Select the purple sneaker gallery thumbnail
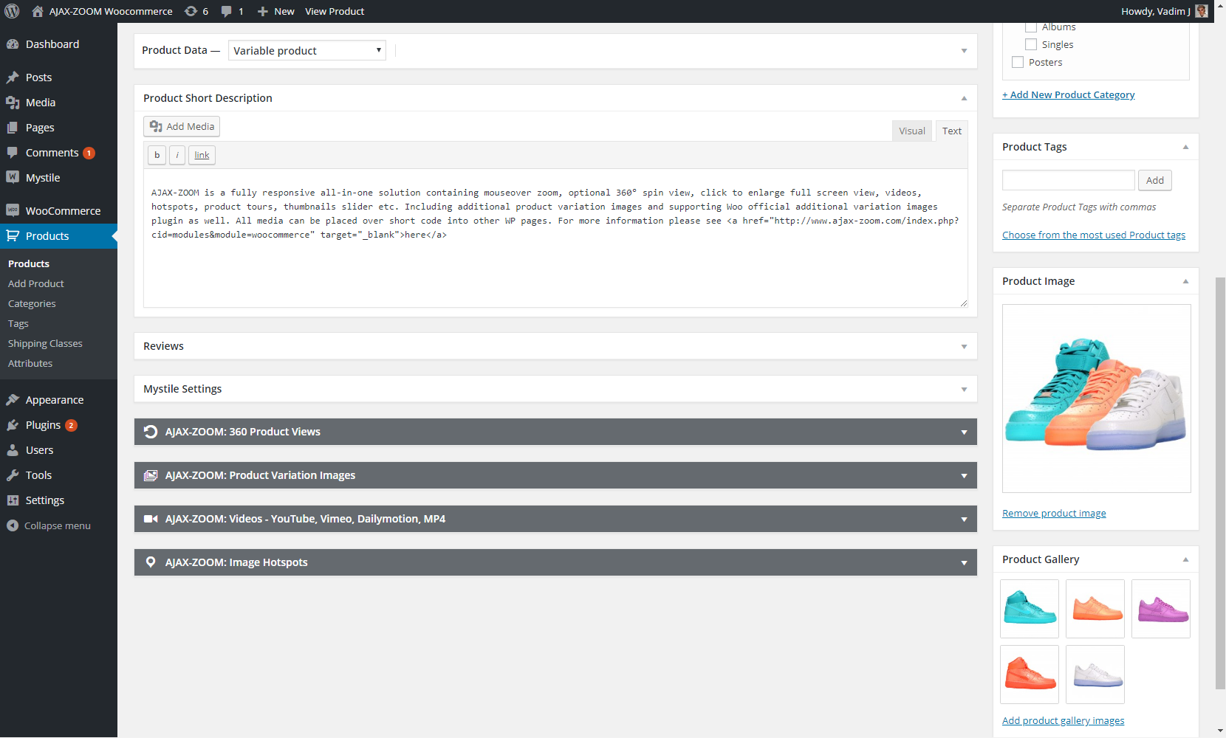Viewport: 1226px width, 738px height. click(1161, 609)
